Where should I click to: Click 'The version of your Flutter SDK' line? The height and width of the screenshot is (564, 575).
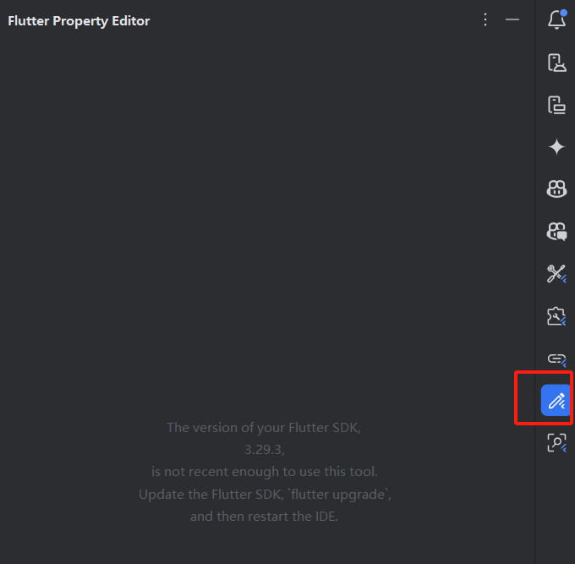pyautogui.click(x=264, y=428)
